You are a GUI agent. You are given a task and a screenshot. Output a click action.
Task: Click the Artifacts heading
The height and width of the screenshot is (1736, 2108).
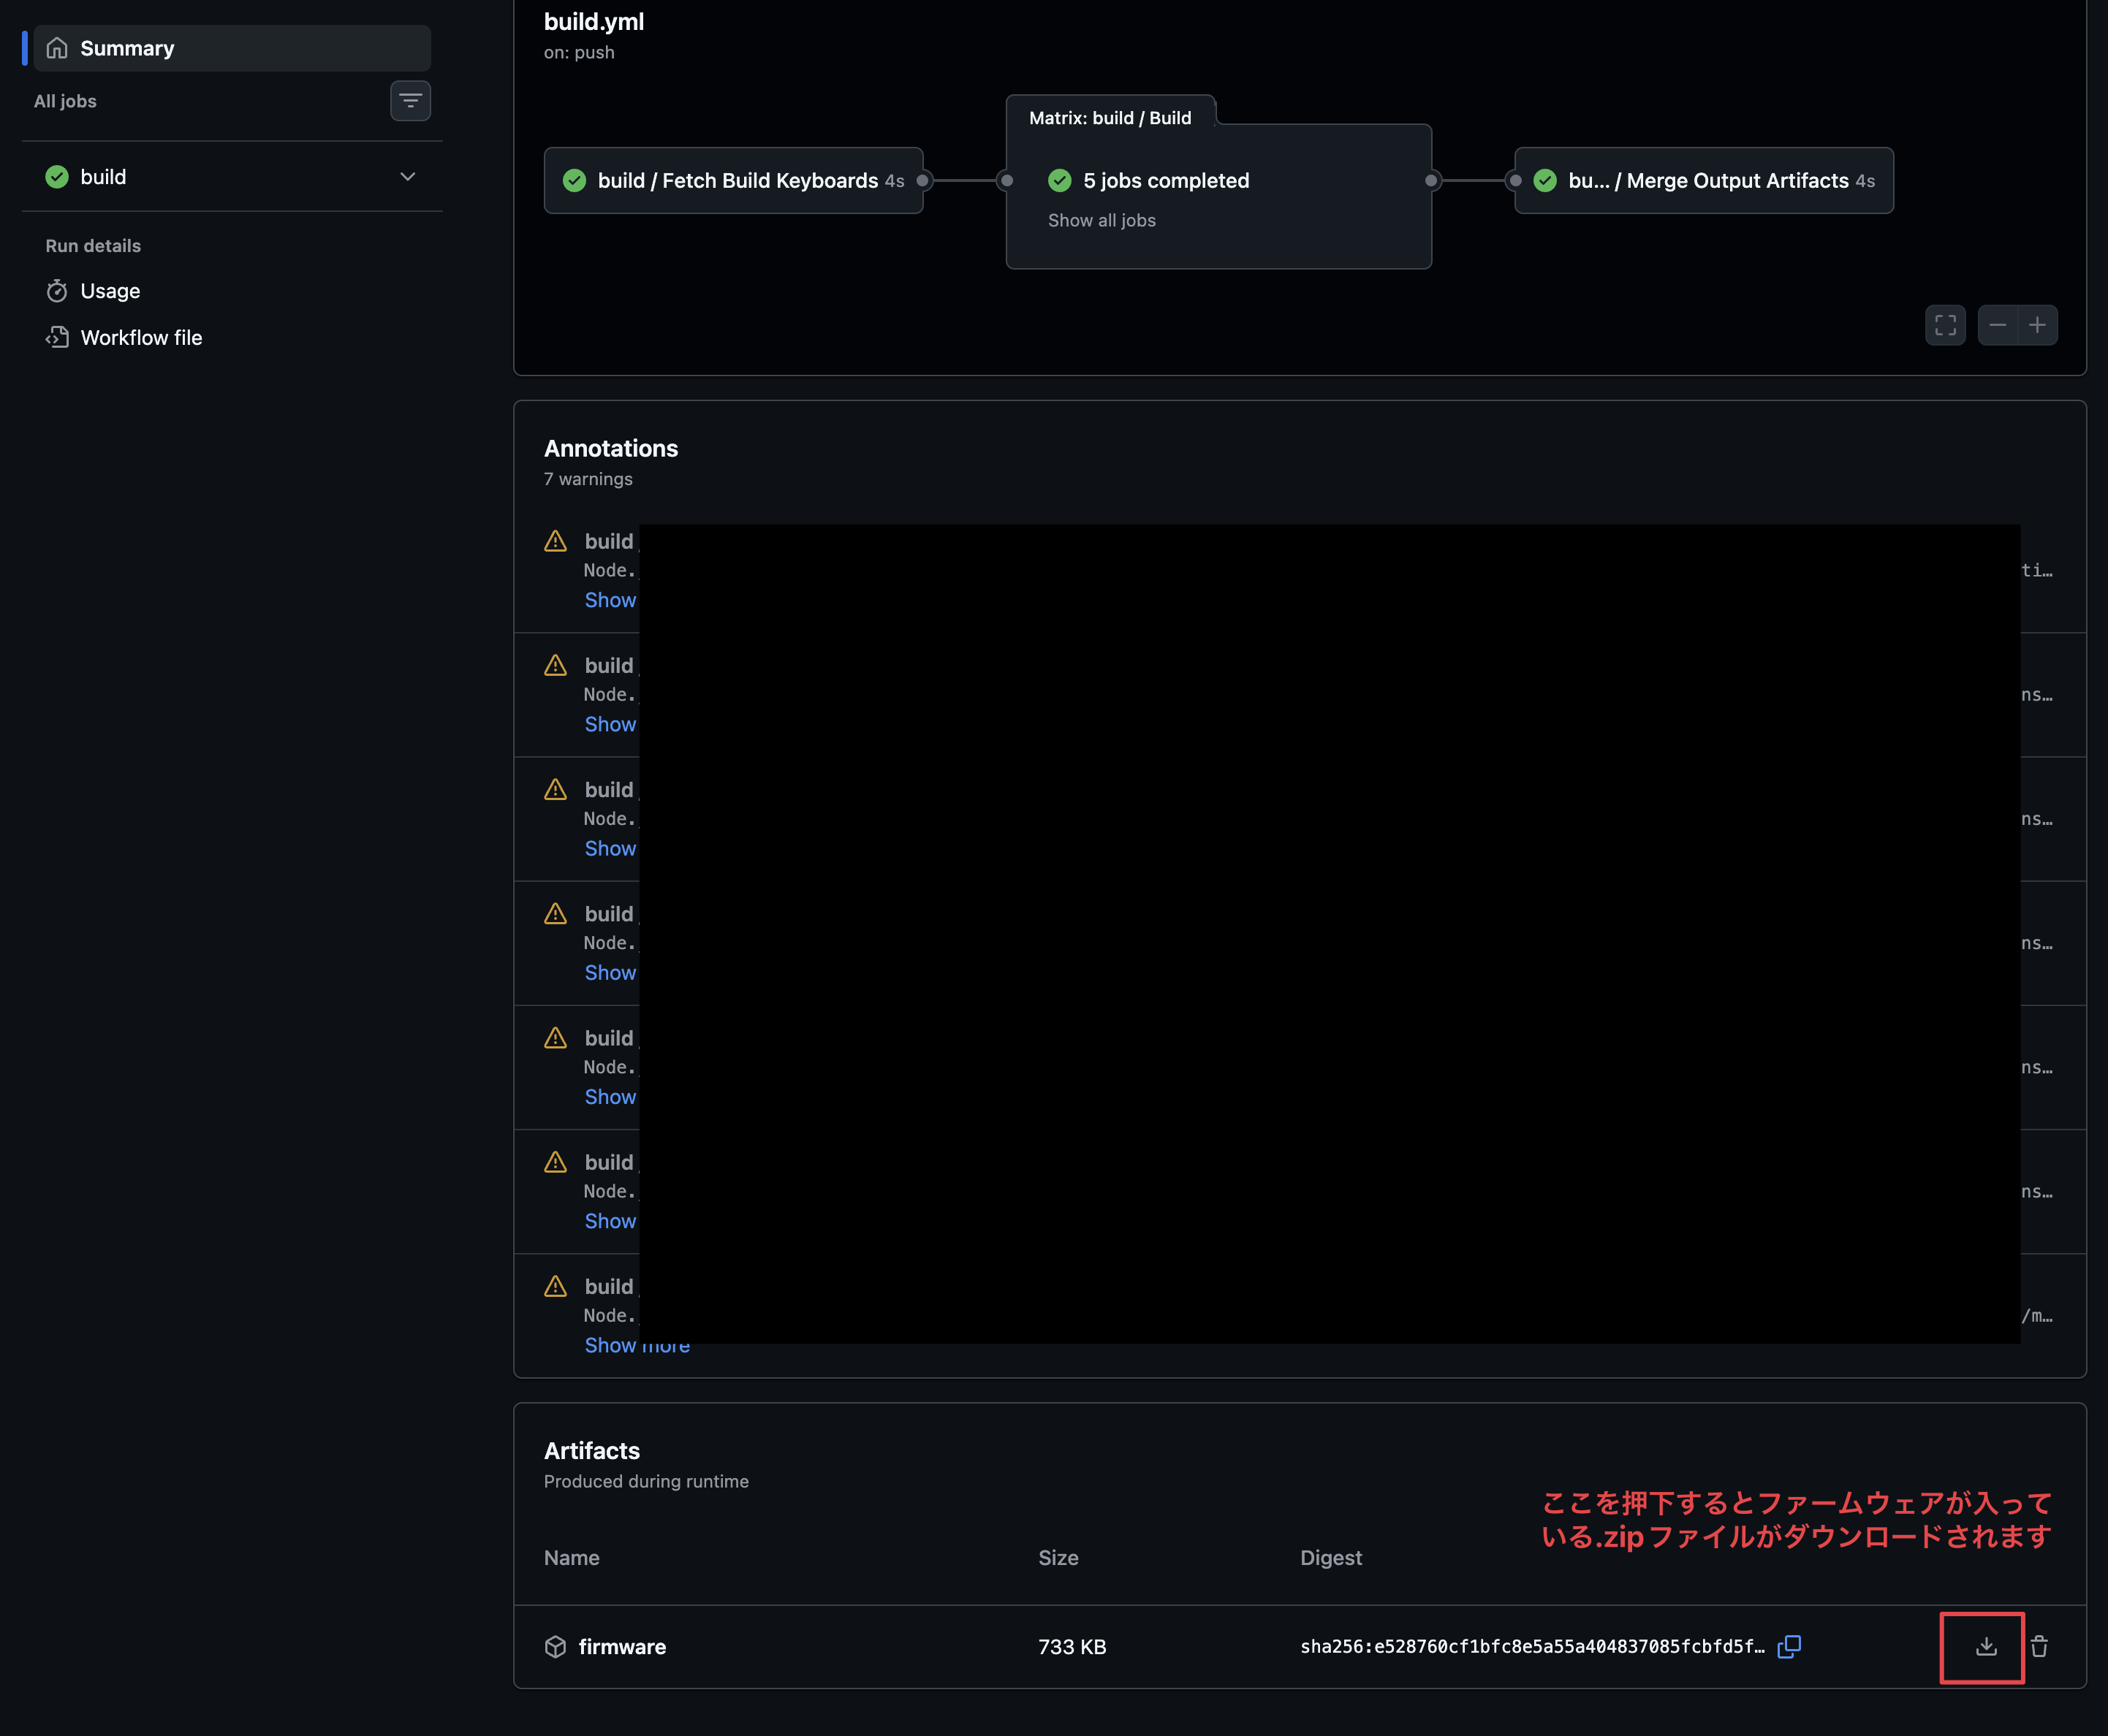591,1451
